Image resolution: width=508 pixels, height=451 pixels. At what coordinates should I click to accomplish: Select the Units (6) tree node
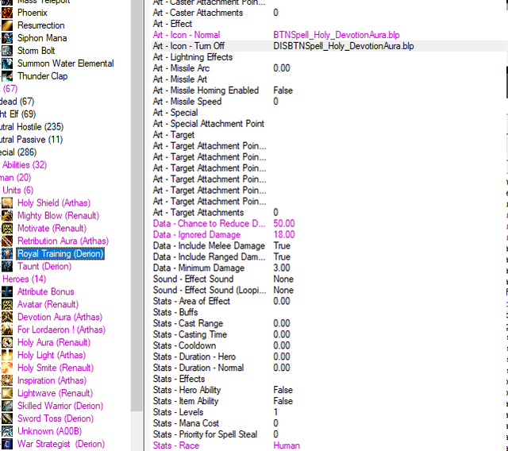(17, 191)
